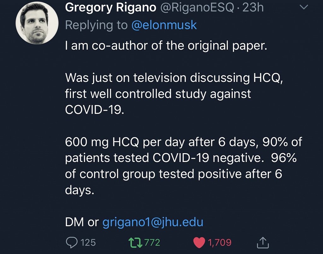The height and width of the screenshot is (254, 323).
Task: Open Gregory Rigano's profile avatar photo
Action: tap(37, 23)
